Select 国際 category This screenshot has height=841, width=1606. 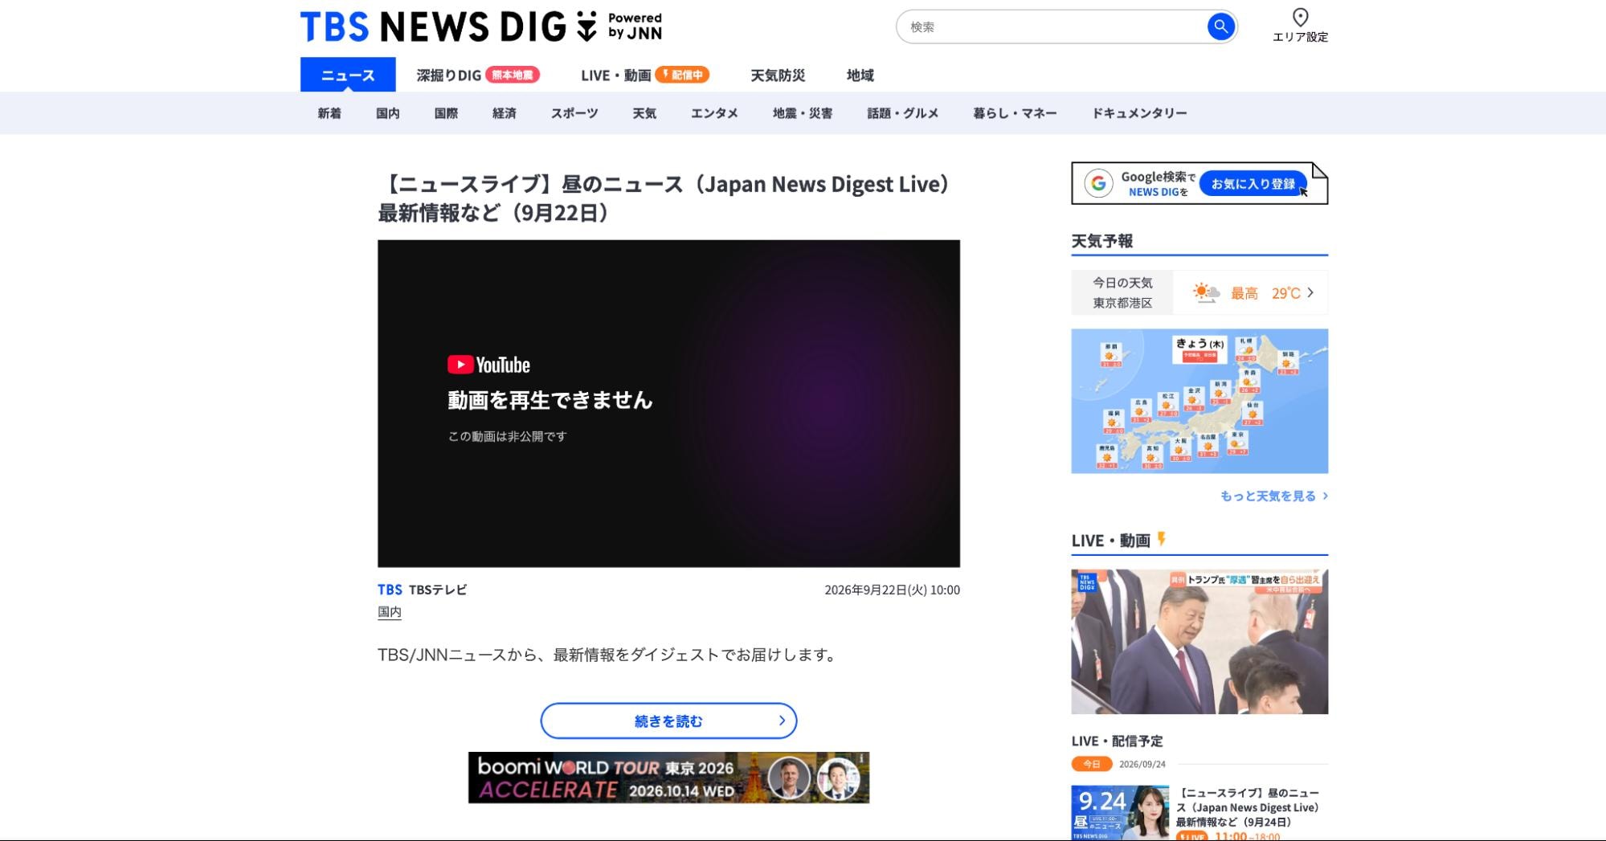(x=446, y=113)
